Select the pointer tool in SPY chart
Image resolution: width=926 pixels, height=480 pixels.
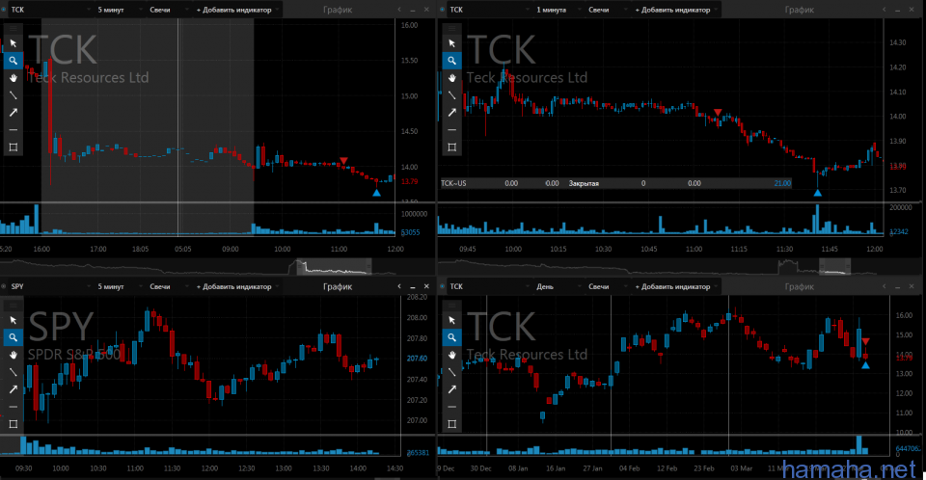coord(13,320)
